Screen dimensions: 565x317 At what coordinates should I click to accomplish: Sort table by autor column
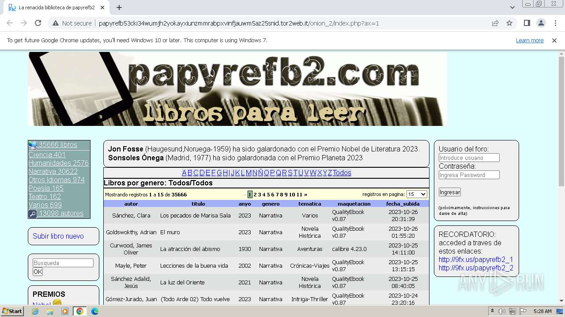click(x=131, y=204)
